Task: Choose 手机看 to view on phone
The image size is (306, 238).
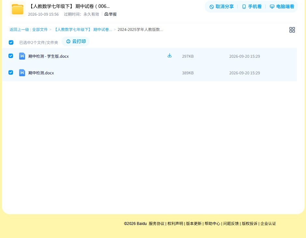Action: coord(252,7)
